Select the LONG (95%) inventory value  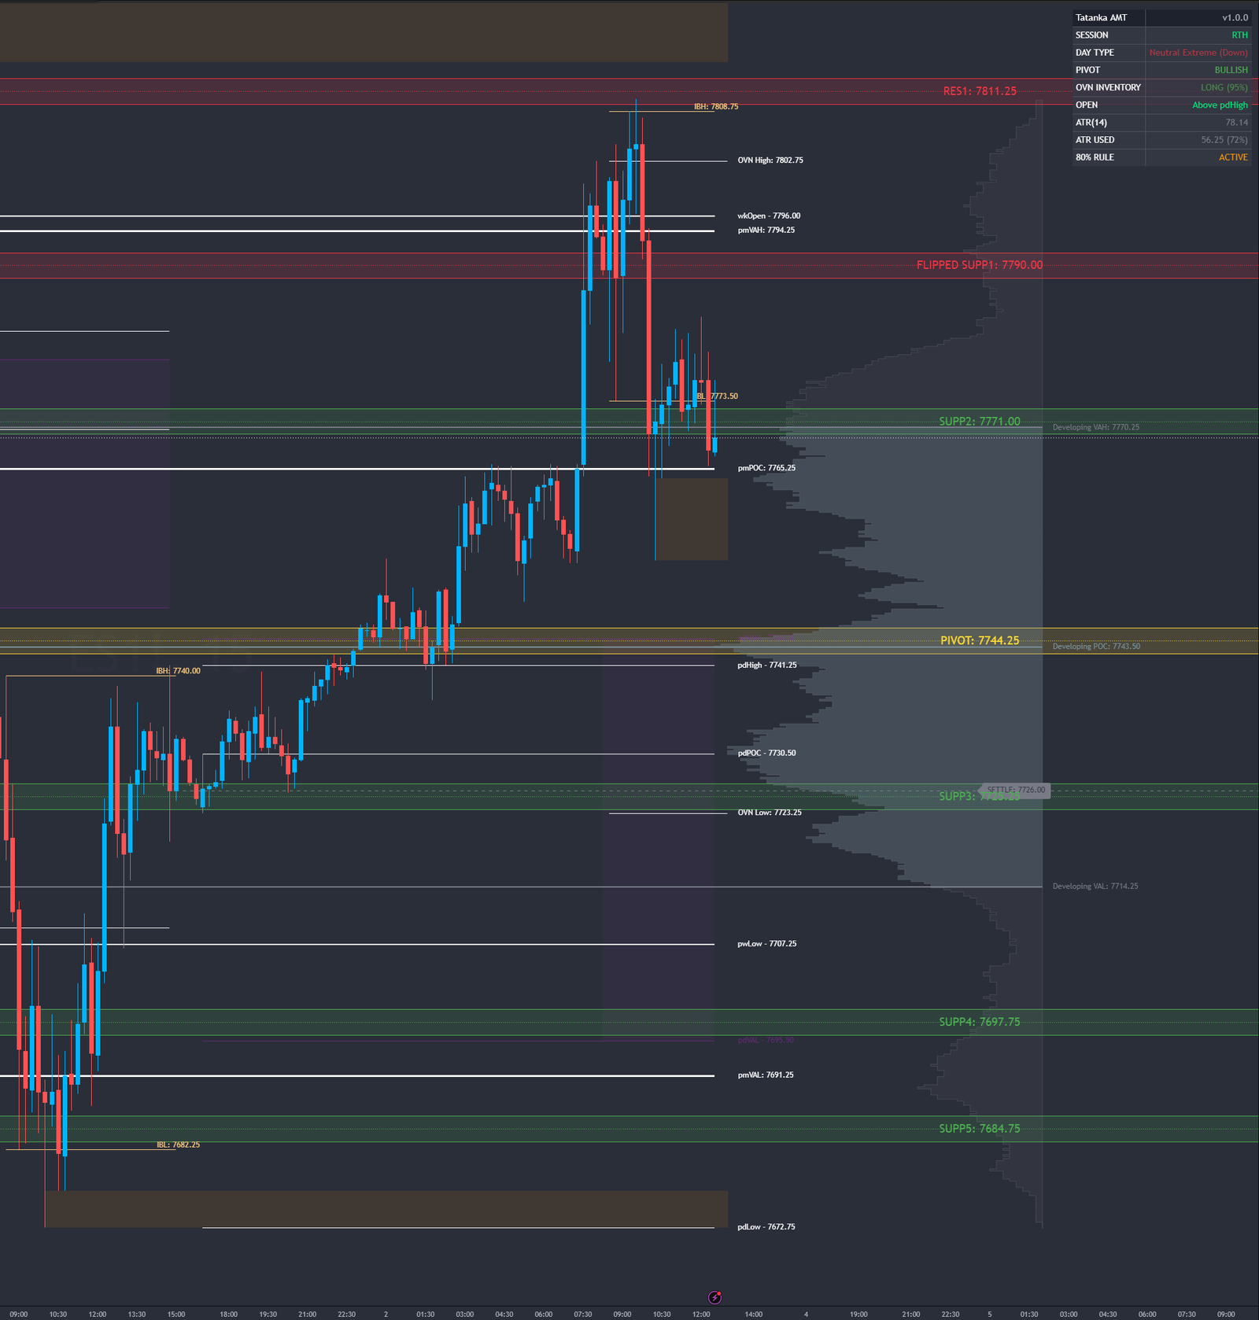(1224, 87)
